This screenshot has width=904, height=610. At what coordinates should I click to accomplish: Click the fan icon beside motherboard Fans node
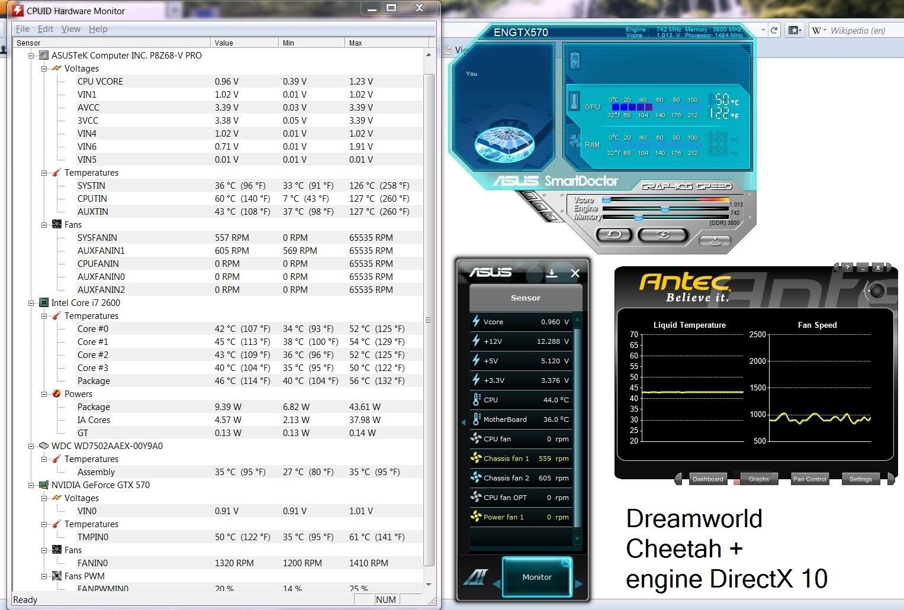pos(56,224)
